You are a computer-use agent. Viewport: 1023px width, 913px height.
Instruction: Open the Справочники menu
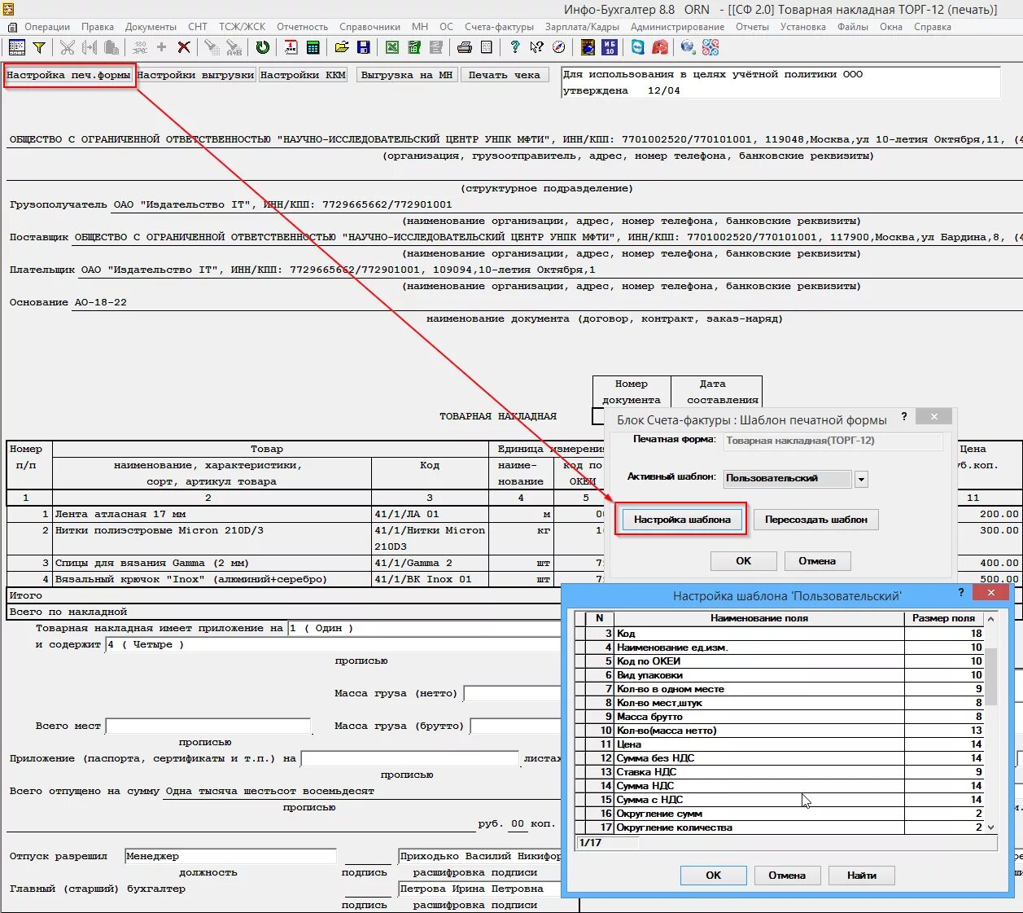point(370,27)
